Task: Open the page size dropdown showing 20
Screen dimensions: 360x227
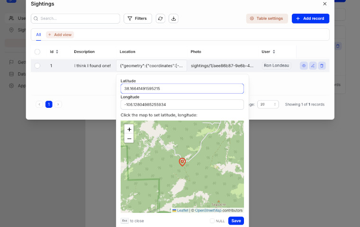Action: pyautogui.click(x=268, y=104)
